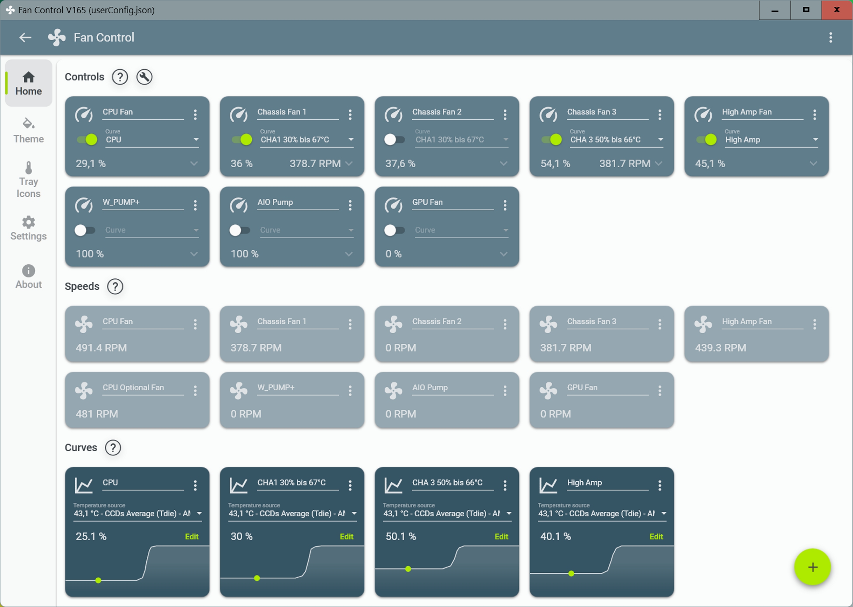The height and width of the screenshot is (607, 853).
Task: Enable the Chassis Fan 2 control toggle
Action: [x=394, y=140]
